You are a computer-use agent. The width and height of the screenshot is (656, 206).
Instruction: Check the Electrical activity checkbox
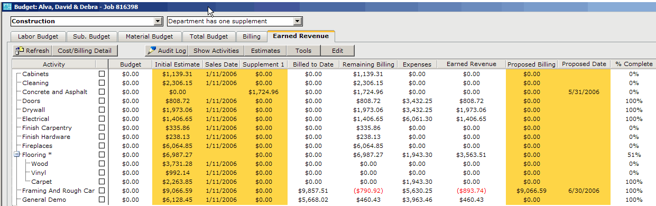[102, 119]
